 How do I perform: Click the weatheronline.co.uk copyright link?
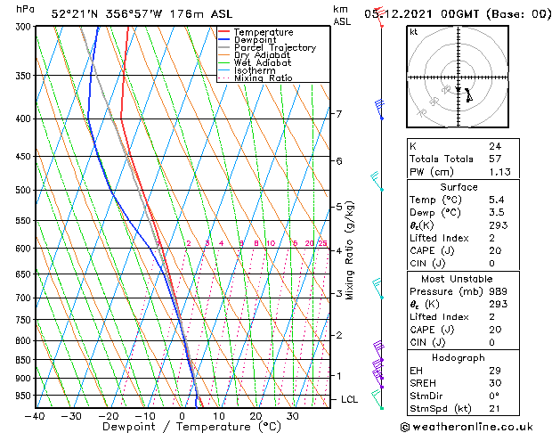click(467, 427)
